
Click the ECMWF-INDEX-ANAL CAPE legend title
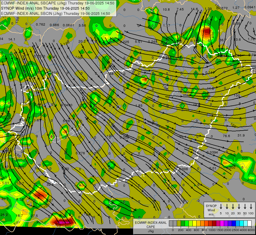point(151,225)
